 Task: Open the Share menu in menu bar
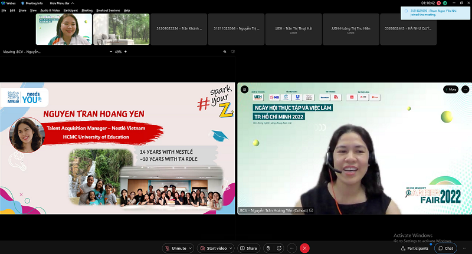point(22,11)
